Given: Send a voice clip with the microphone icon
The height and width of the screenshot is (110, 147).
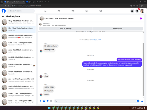Looking at the screenshot, I should (40, 101).
